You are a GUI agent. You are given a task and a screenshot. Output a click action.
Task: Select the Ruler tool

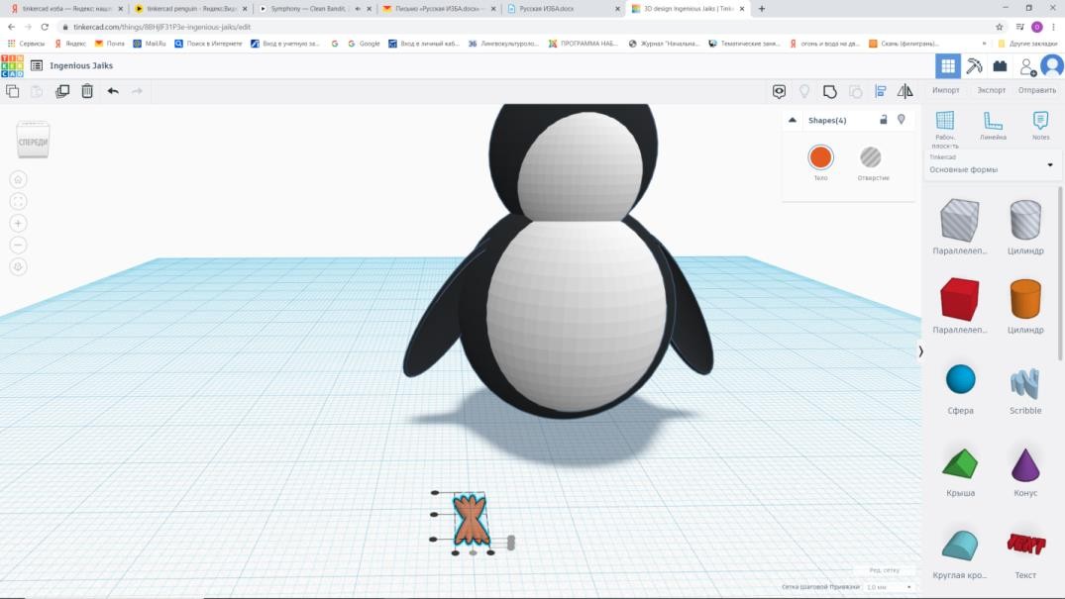[993, 126]
